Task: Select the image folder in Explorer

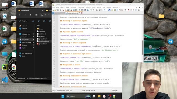Action: (x=41, y=29)
